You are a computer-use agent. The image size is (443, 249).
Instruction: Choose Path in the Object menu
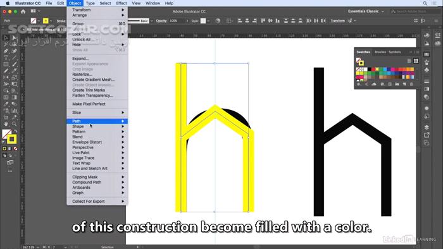[x=97, y=121]
